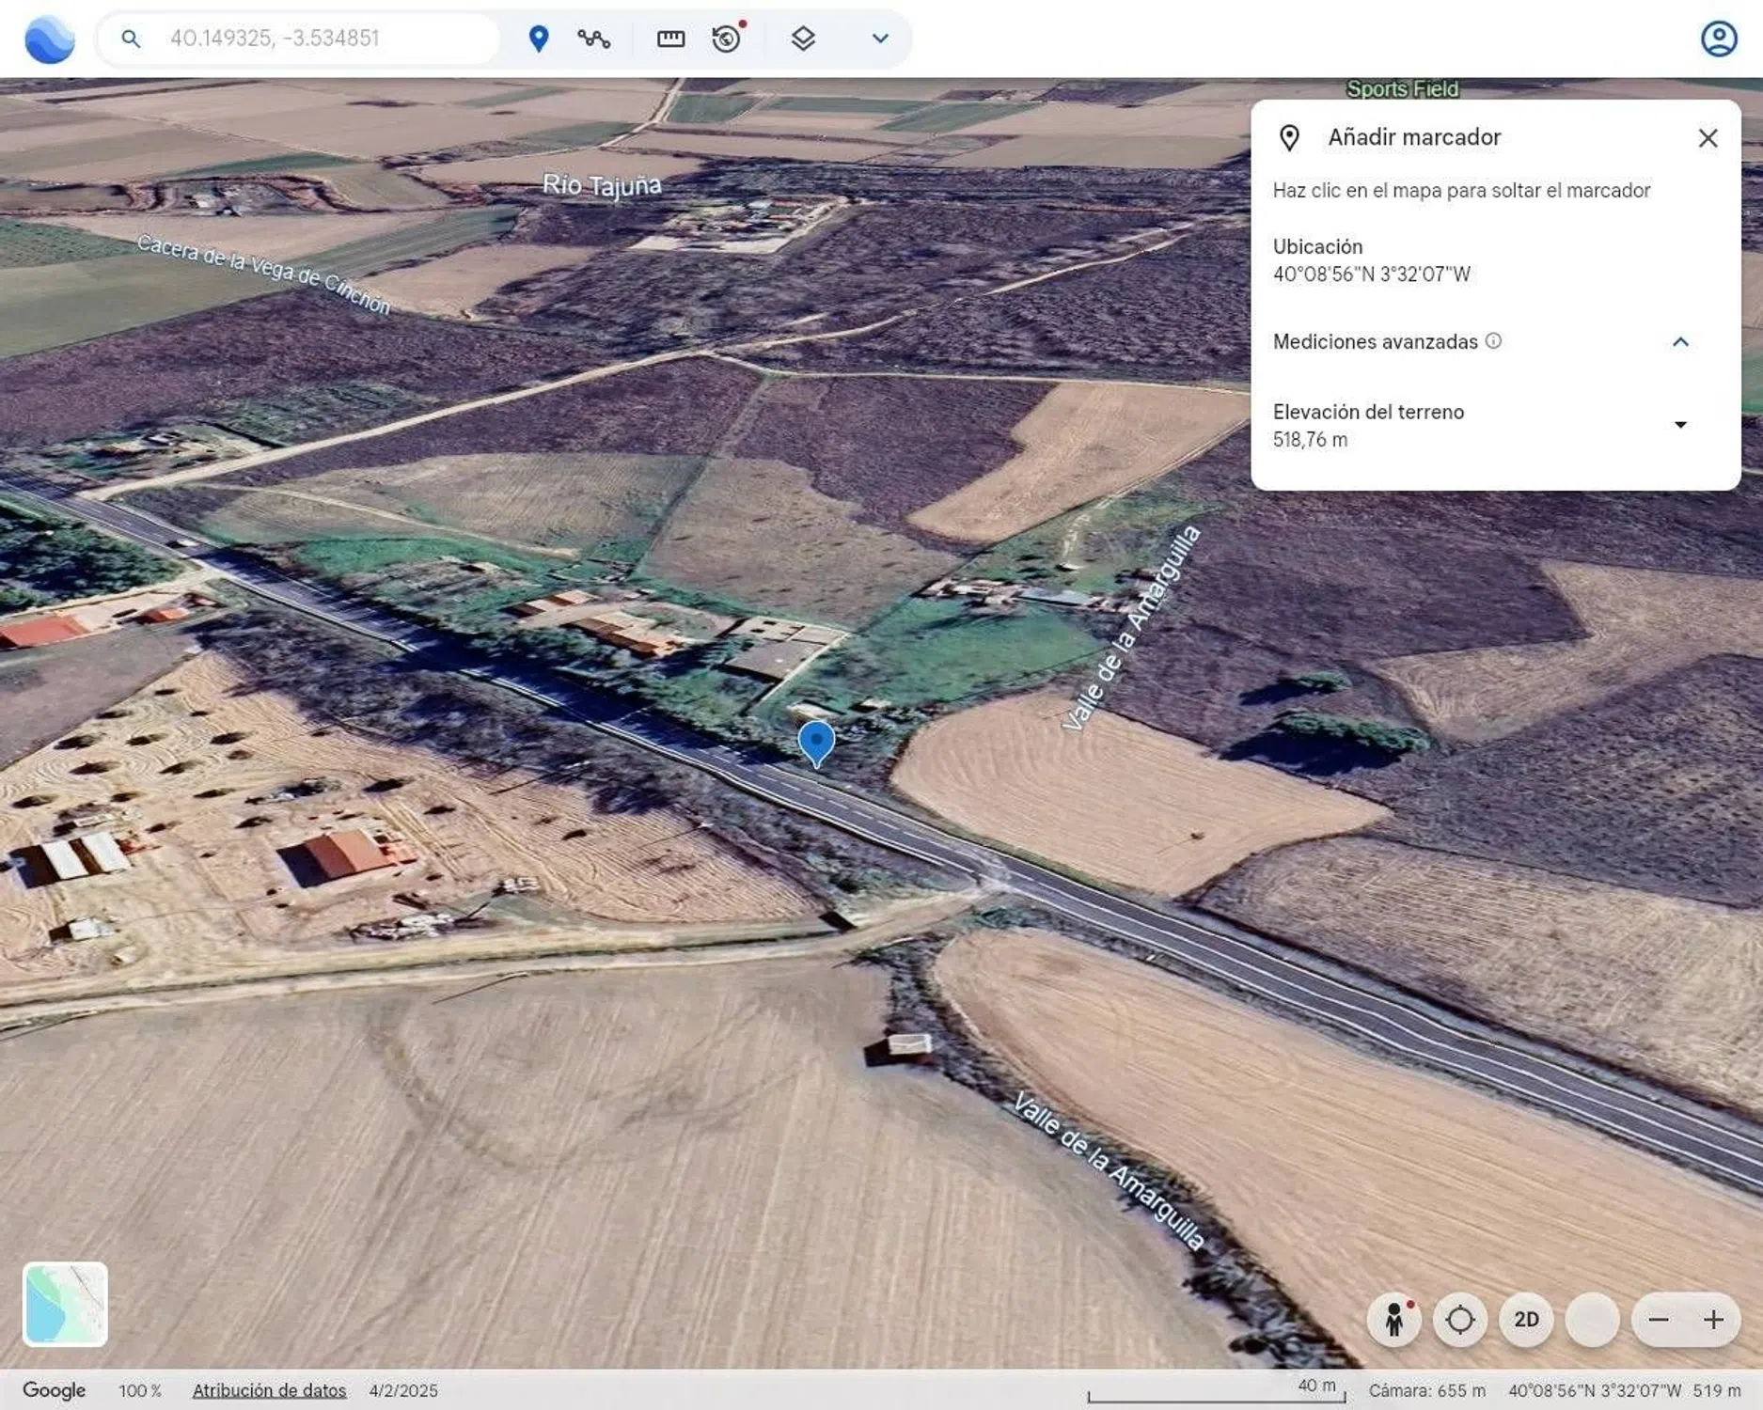Choose the draw path or polygon tool

(593, 39)
